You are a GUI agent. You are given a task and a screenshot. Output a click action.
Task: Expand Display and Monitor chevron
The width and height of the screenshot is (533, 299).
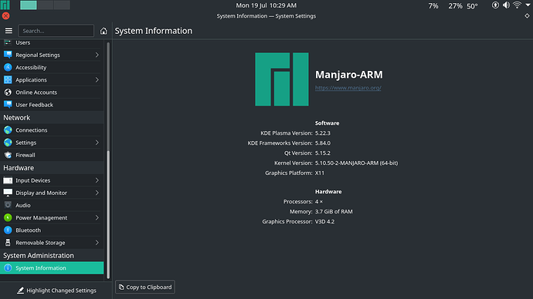tap(97, 193)
